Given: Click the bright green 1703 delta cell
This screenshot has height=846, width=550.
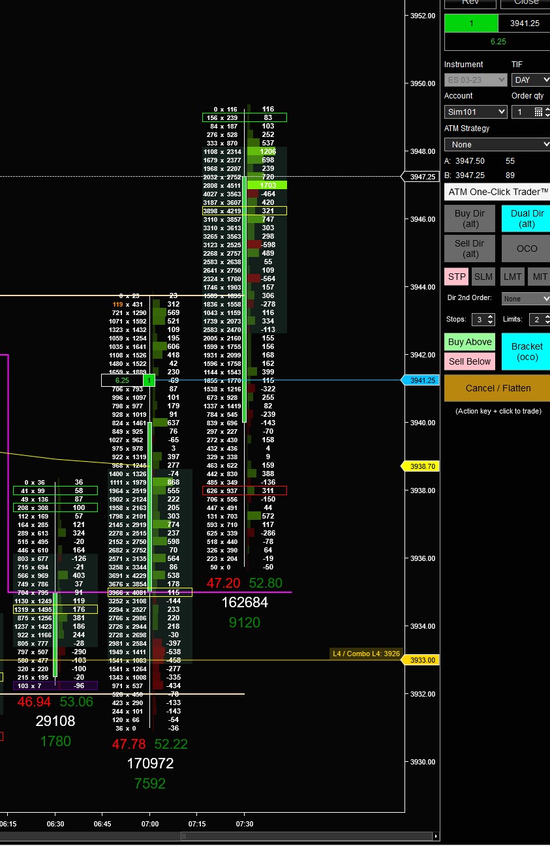Looking at the screenshot, I should [x=267, y=185].
